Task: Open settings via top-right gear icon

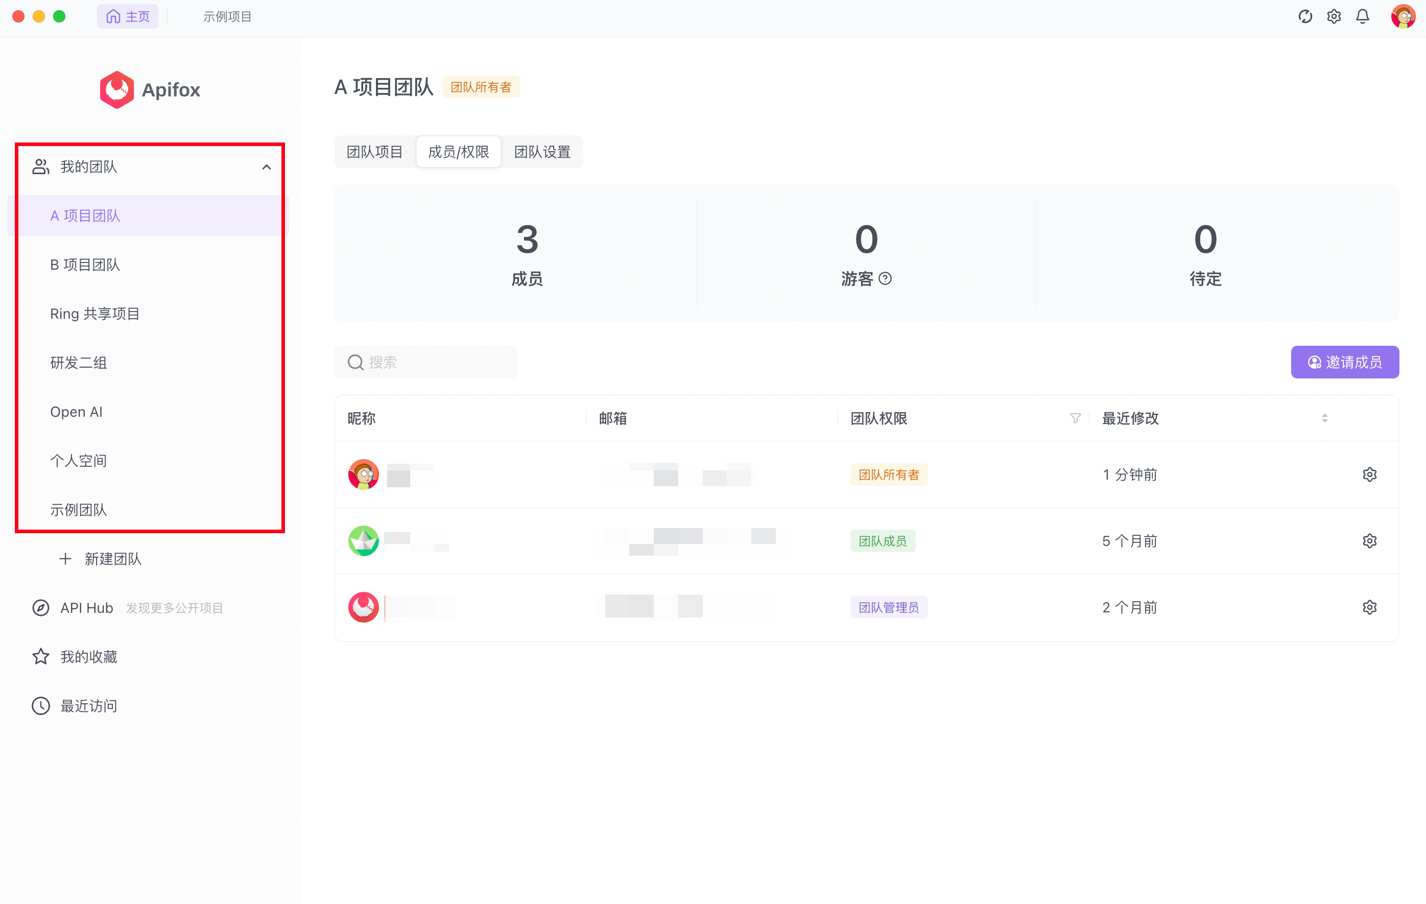Action: (x=1334, y=16)
